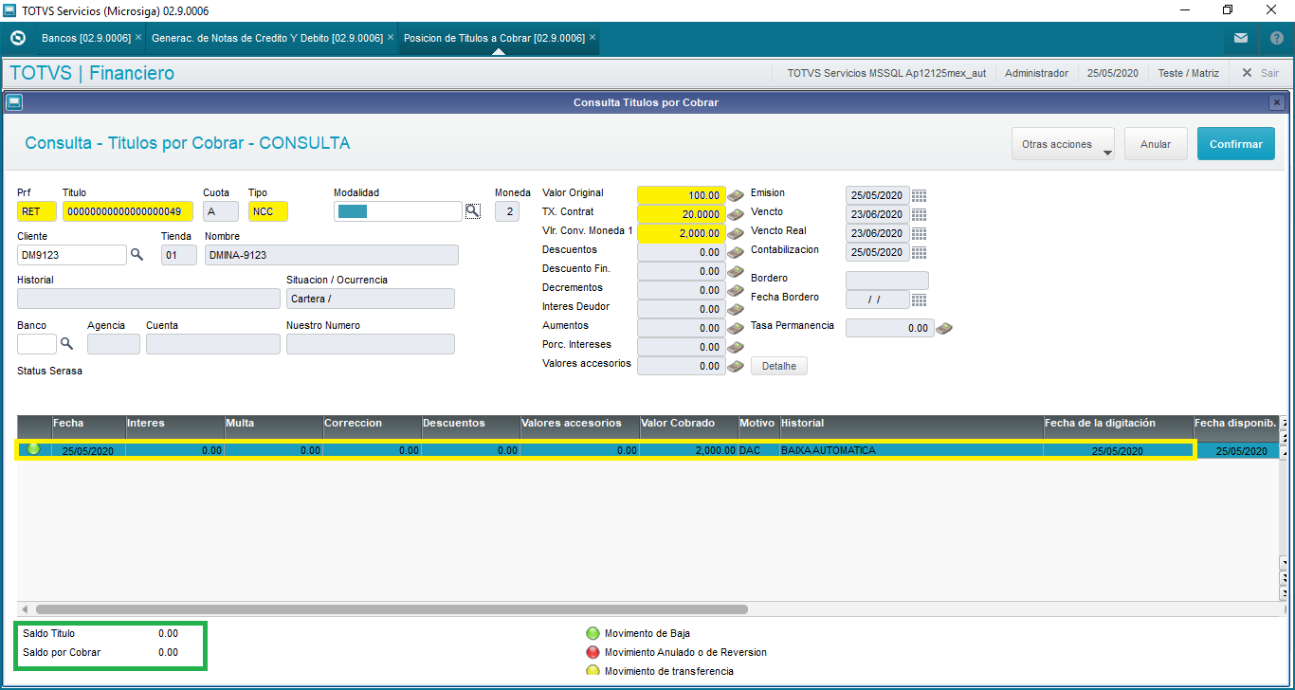Click the horizontal scrollbar under the movements grid

(392, 609)
